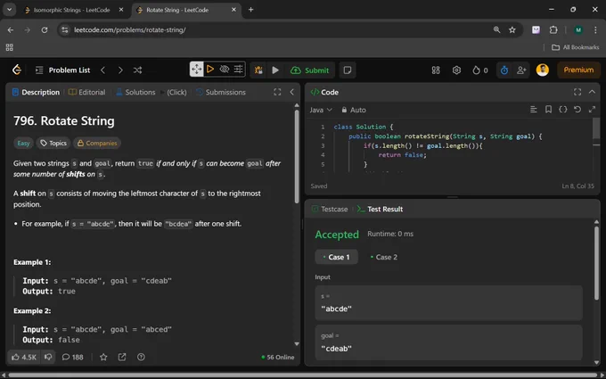Submit the solution
Screen dimensions: 606x379
coord(309,70)
